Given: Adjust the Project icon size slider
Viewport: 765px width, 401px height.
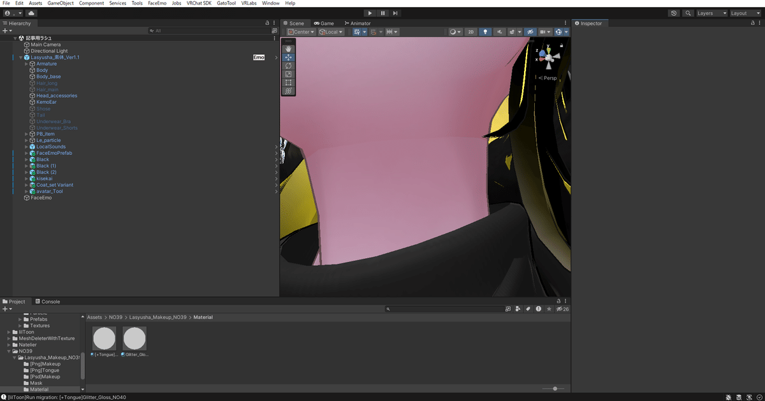Looking at the screenshot, I should 552,388.
